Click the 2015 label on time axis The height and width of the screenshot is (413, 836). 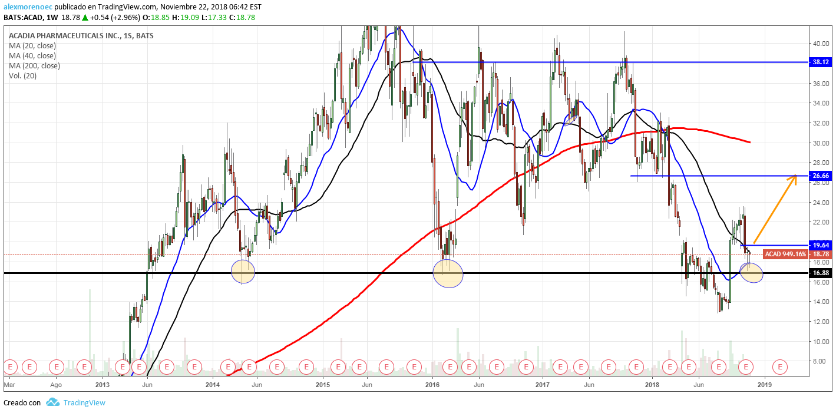click(323, 385)
